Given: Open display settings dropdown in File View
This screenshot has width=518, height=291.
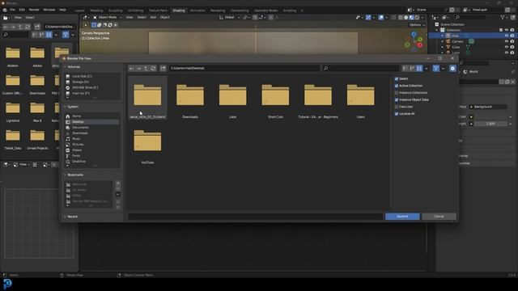Looking at the screenshot, I should click(427, 68).
